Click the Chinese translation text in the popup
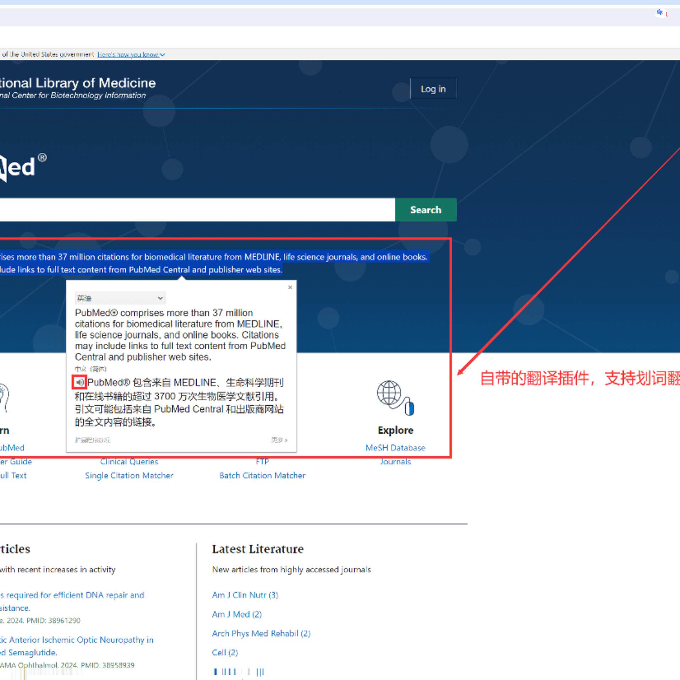Image resolution: width=680 pixels, height=680 pixels. pos(179,402)
